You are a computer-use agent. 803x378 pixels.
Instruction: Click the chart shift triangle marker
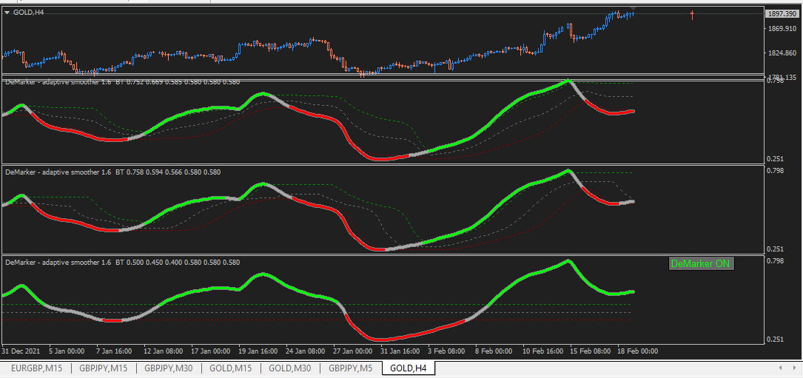pos(633,8)
